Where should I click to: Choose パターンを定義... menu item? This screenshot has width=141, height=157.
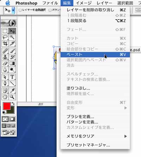(95, 122)
